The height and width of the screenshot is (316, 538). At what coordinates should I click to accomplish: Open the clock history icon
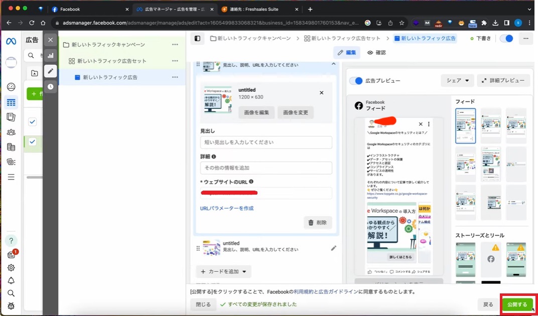tap(50, 86)
